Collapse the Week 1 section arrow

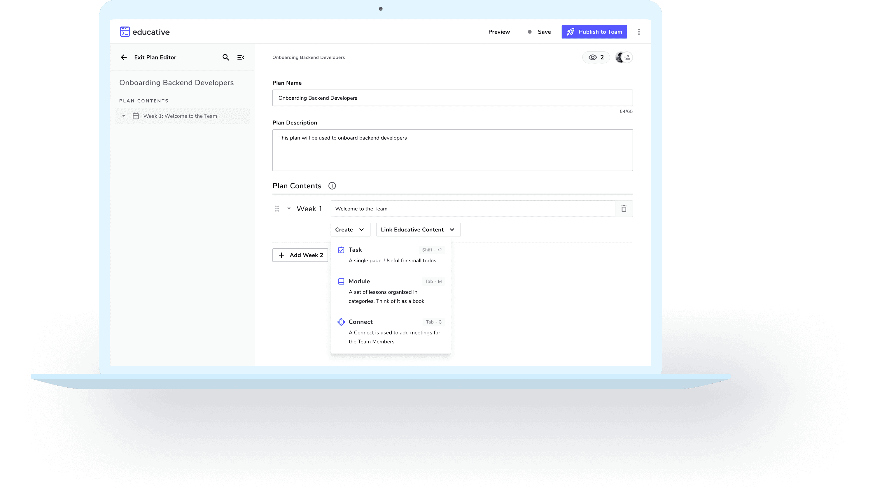tap(289, 208)
